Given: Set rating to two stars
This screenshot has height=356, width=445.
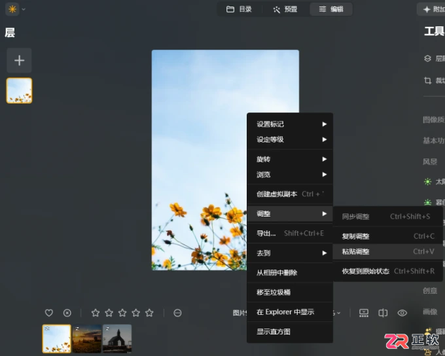Looking at the screenshot, I should point(109,313).
